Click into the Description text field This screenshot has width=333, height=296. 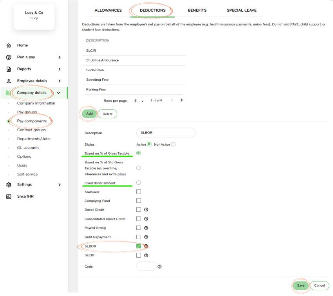coord(166,133)
